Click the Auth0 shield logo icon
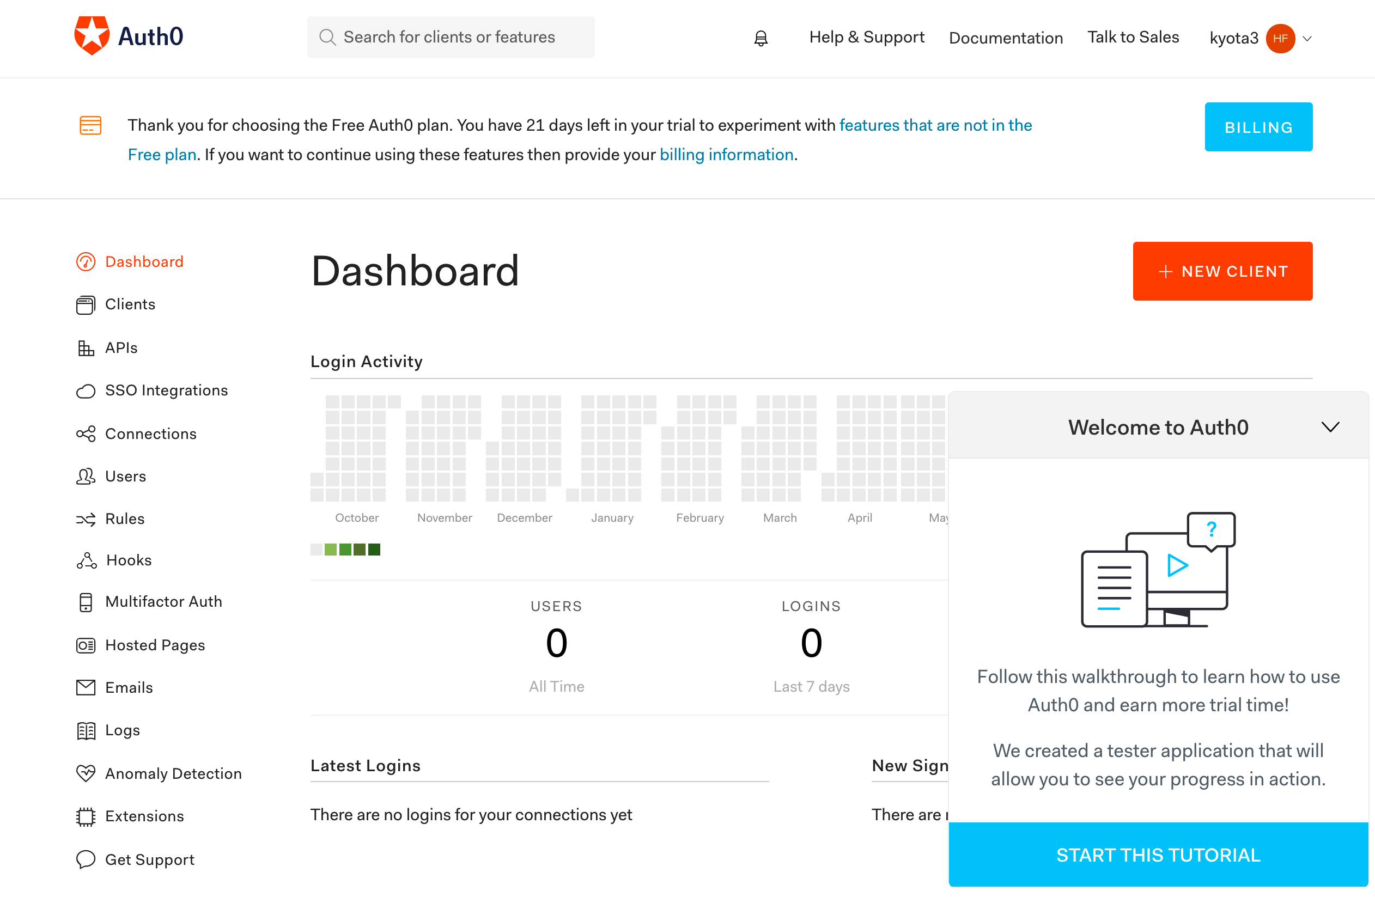Viewport: 1375px width, 903px height. [92, 36]
